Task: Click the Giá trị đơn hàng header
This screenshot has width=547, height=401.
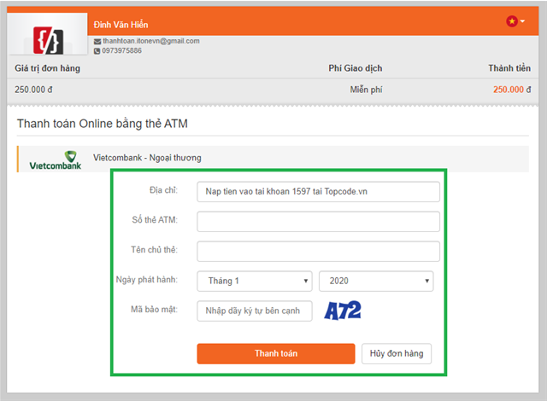Action: pos(48,68)
